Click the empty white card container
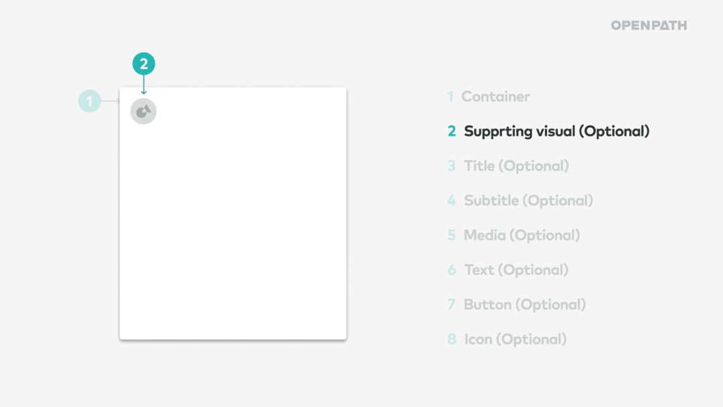 (x=233, y=214)
